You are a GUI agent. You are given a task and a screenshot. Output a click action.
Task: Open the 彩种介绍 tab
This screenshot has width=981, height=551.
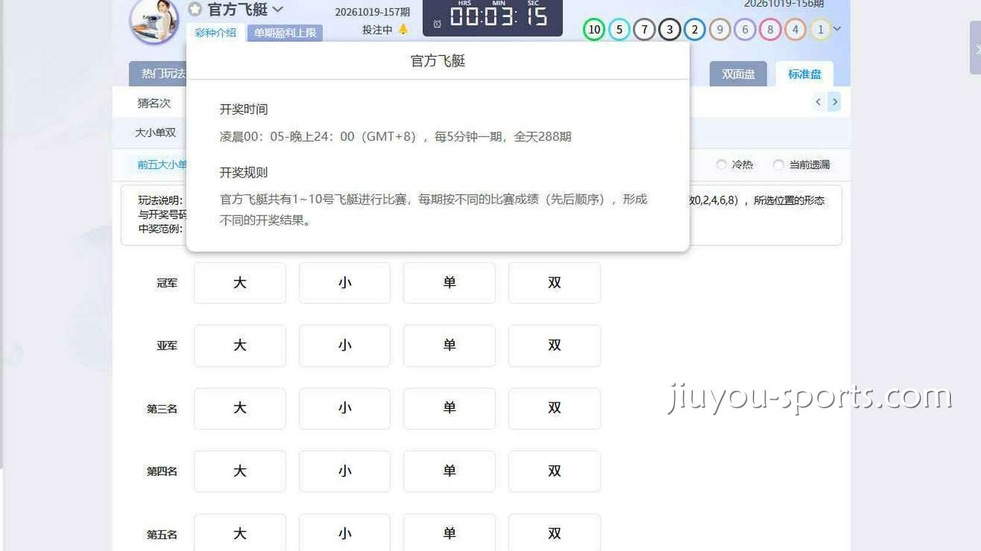coord(215,32)
